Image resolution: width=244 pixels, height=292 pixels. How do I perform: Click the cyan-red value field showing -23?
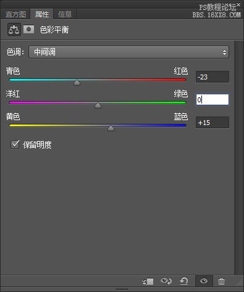click(x=212, y=77)
